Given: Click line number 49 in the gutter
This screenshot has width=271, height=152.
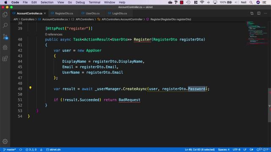Looking at the screenshot, I should click(x=20, y=89).
